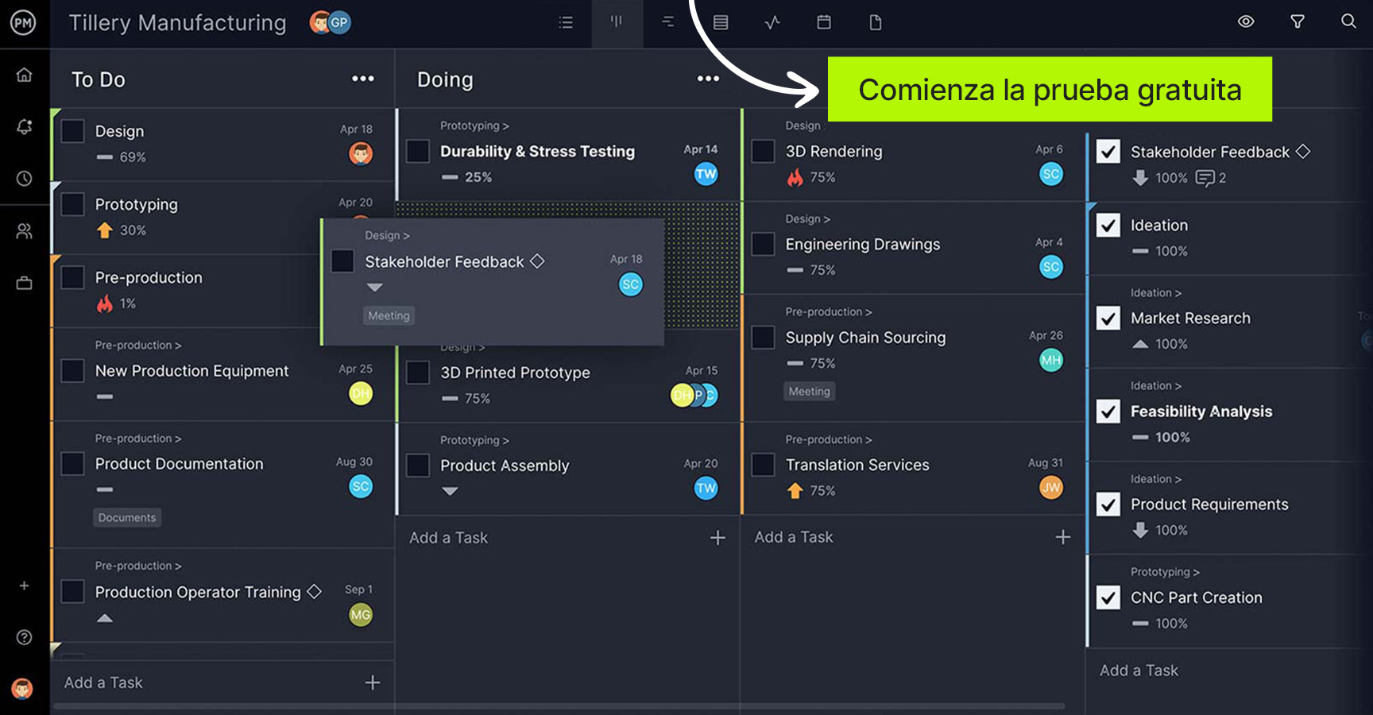The width and height of the screenshot is (1373, 715).
Task: Open comments icon on Stakeholder Feedback done card
Action: pyautogui.click(x=1205, y=178)
